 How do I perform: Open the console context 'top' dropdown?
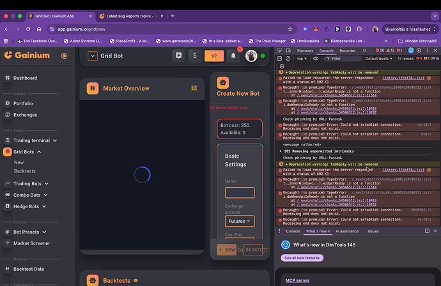(302, 59)
